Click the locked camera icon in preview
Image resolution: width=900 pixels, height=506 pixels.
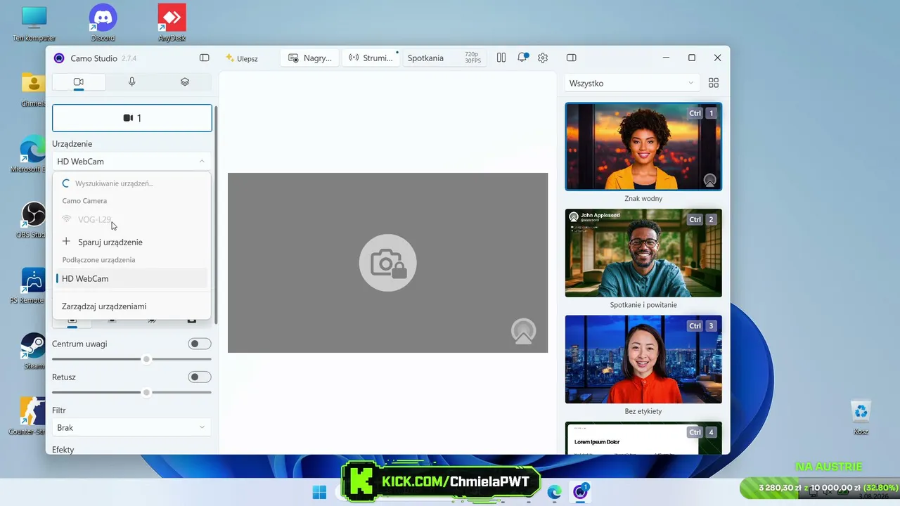pos(387,263)
